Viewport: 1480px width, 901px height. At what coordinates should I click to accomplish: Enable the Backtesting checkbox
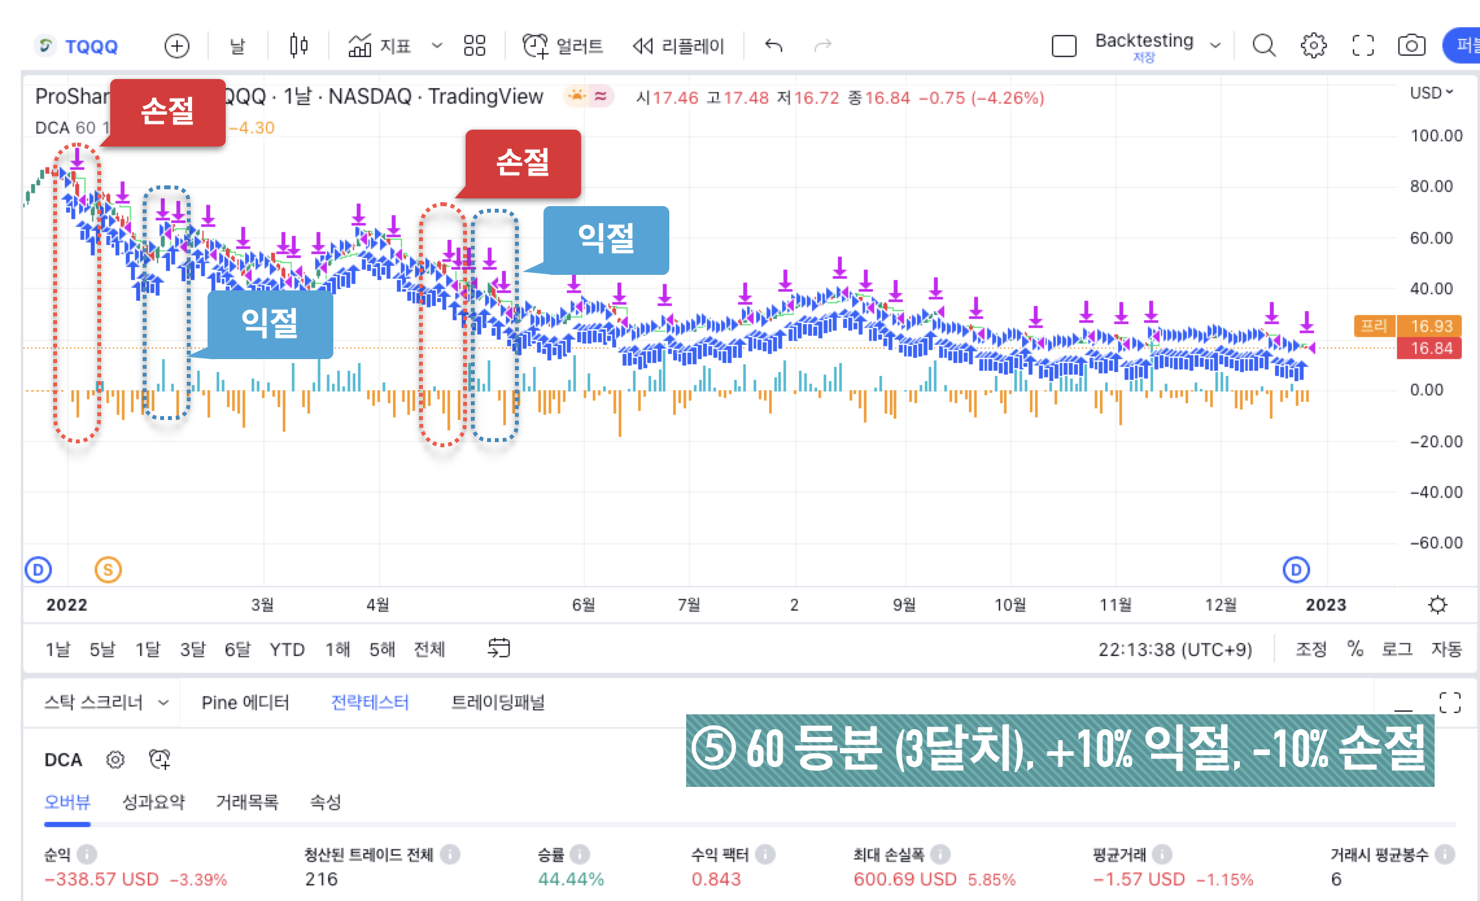1064,45
